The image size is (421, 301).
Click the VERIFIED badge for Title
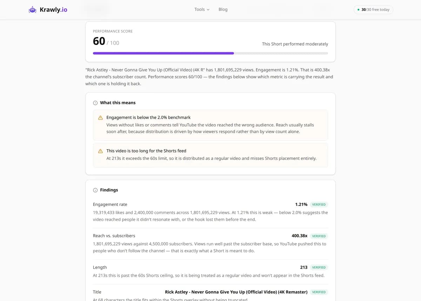319,292
